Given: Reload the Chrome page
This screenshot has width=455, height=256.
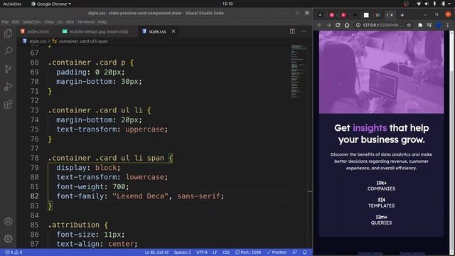Looking at the screenshot, I should click(338, 26).
